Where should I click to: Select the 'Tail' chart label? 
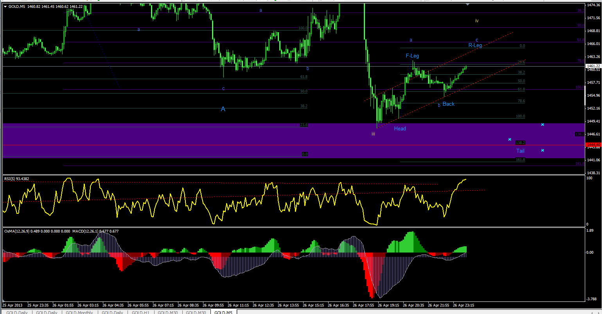point(520,151)
